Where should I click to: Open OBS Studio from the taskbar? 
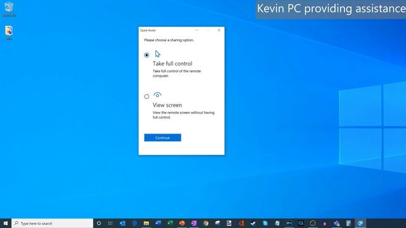click(x=313, y=223)
